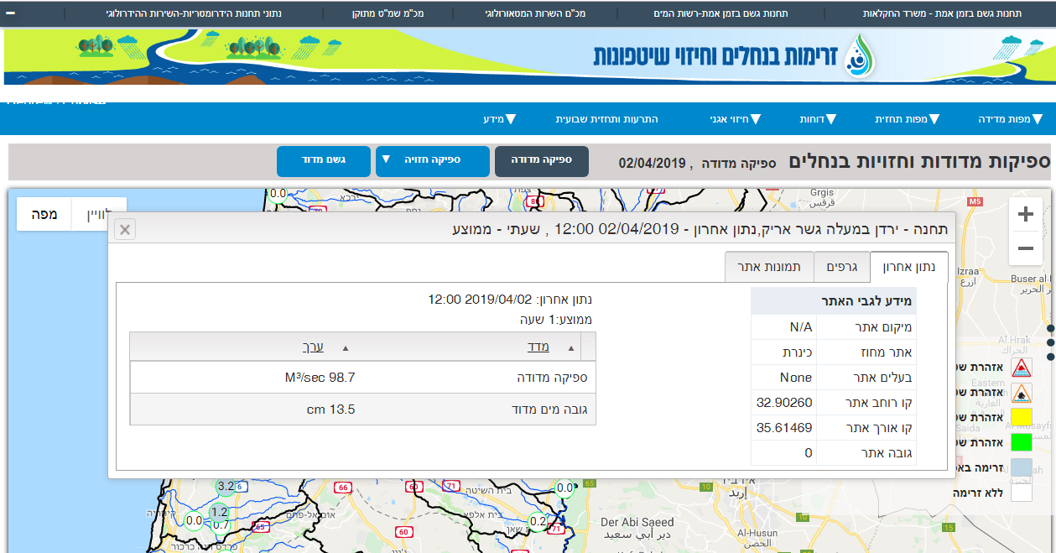Zoom in on the map with plus icon
Image resolution: width=1056 pixels, height=553 pixels.
[1025, 214]
